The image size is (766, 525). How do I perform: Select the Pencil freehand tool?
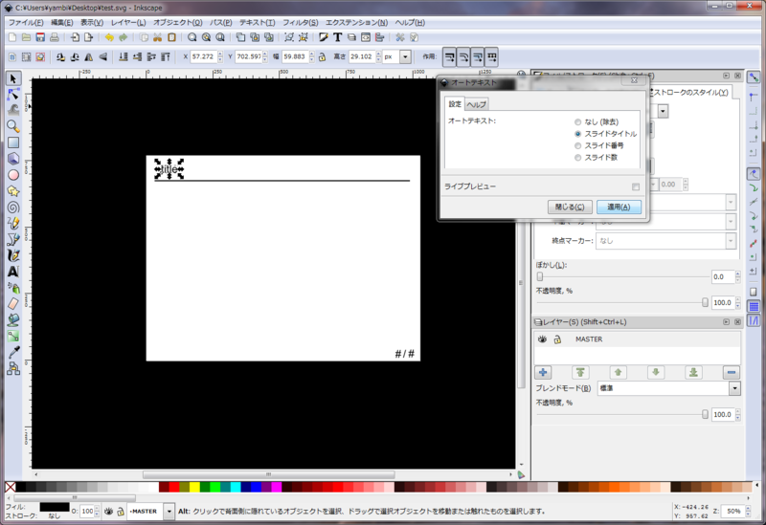[13, 223]
